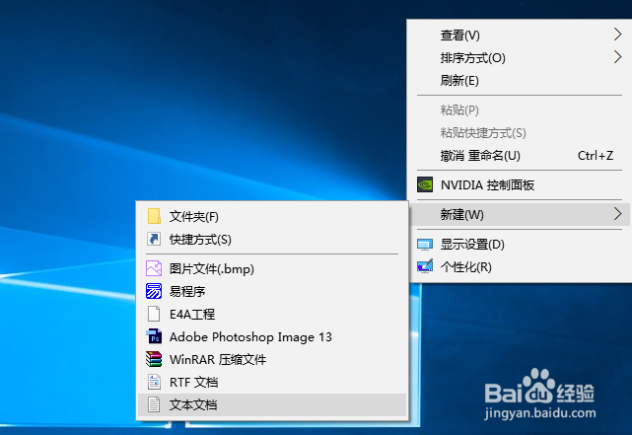Open 个性化(R) personalization
Viewport: 632px width, 435px height.
pos(520,266)
